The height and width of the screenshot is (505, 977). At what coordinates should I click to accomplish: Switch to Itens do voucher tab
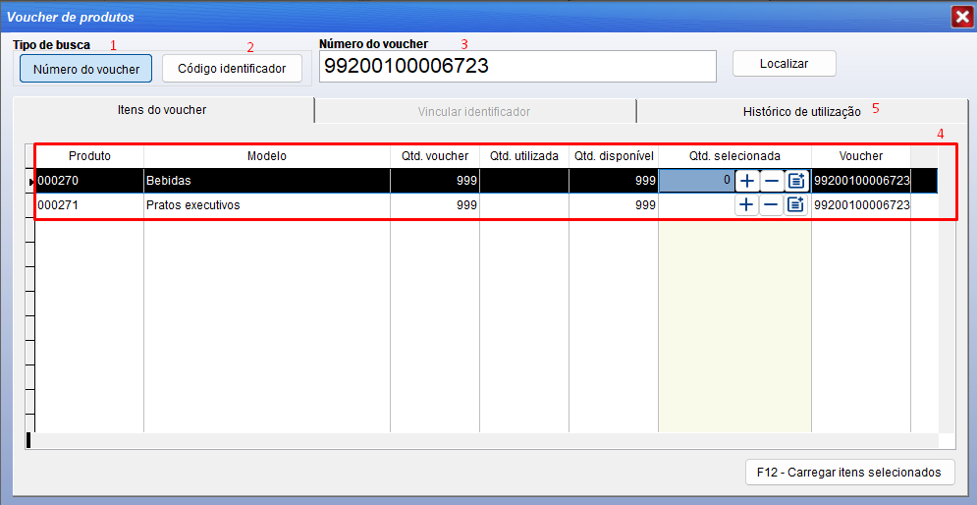click(162, 110)
